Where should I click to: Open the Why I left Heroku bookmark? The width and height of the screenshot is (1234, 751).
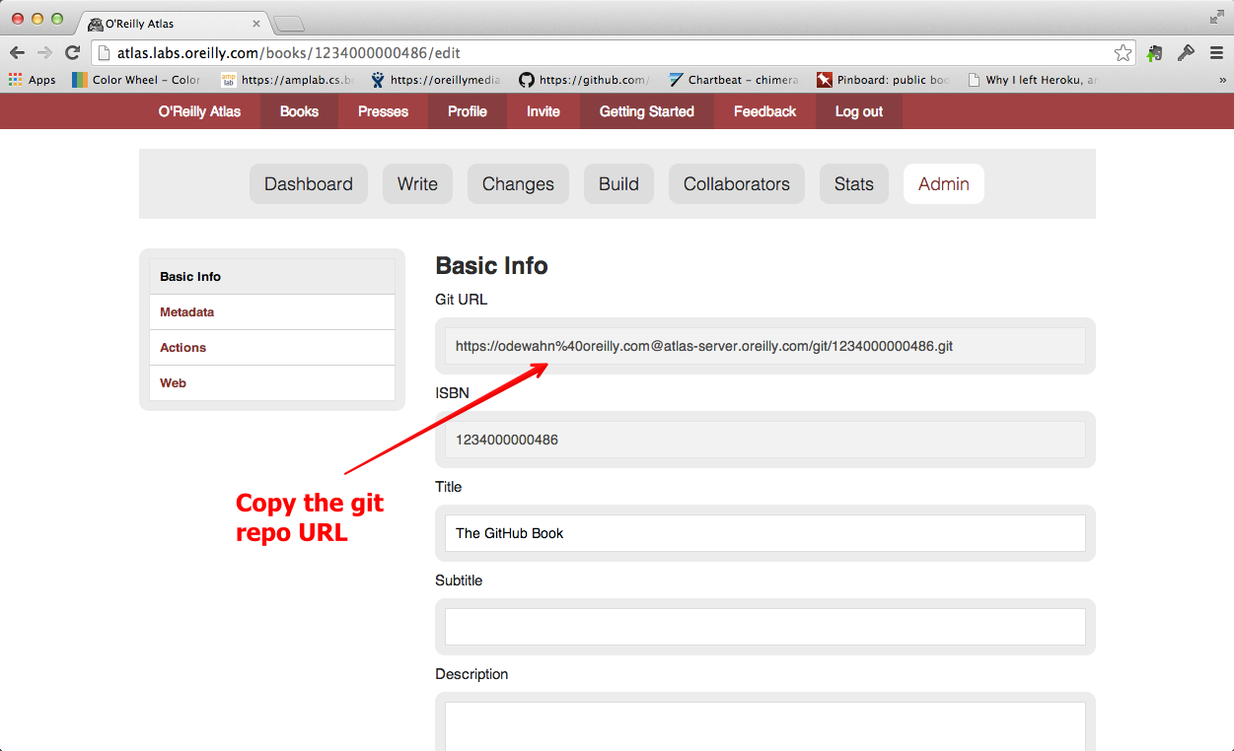tap(1033, 80)
